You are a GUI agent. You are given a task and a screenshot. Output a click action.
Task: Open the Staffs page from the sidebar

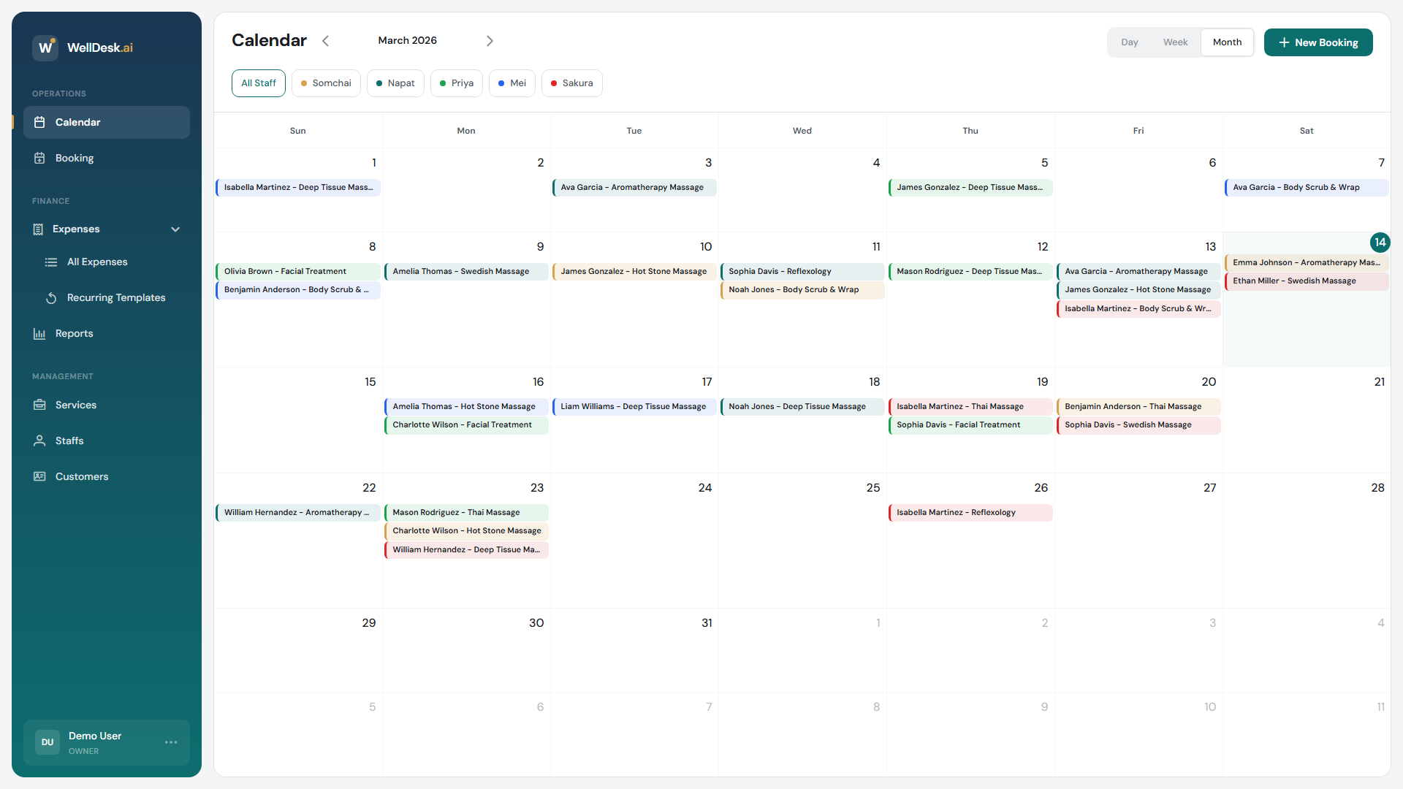click(x=70, y=441)
